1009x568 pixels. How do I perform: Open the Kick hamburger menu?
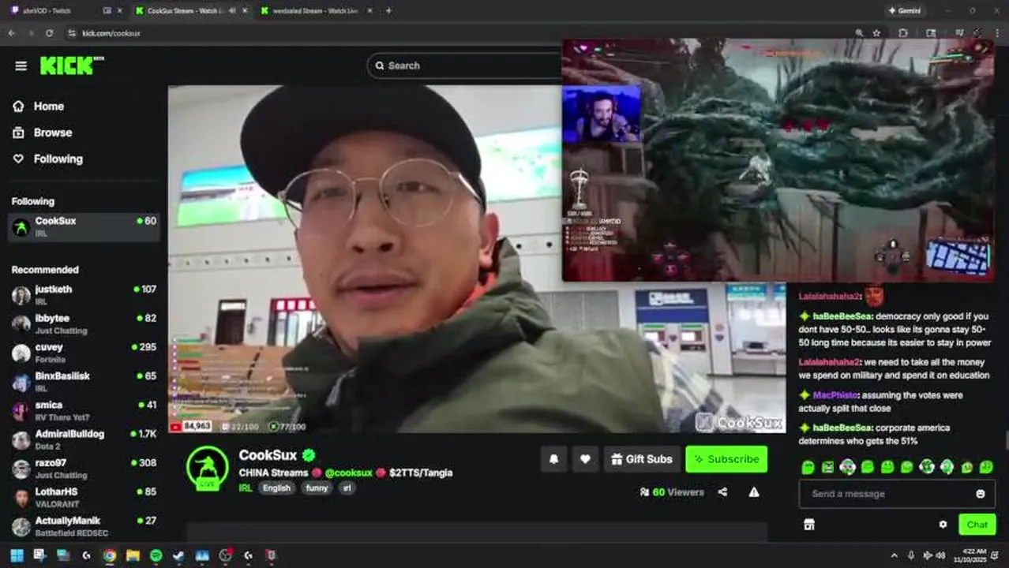coord(21,66)
